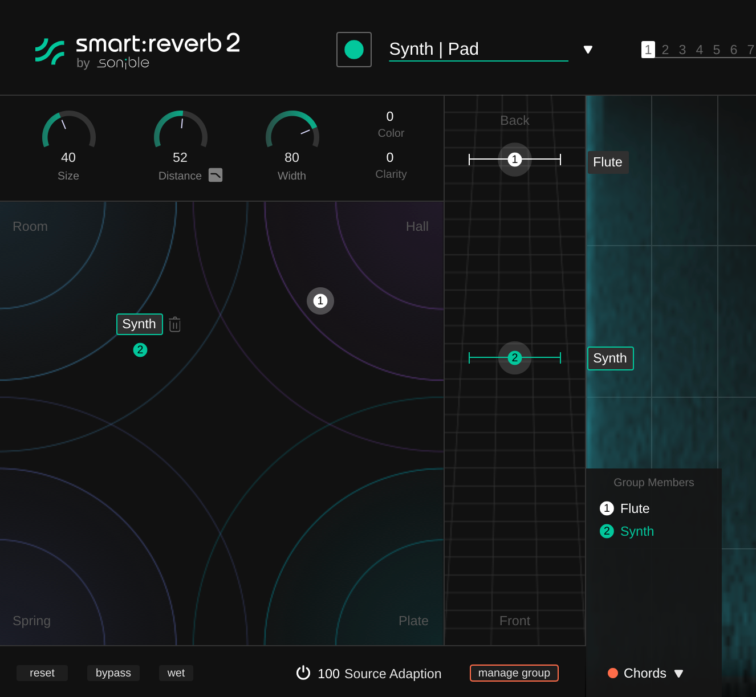756x697 pixels.
Task: Select green node 2 in reverb matrix
Action: pos(140,350)
